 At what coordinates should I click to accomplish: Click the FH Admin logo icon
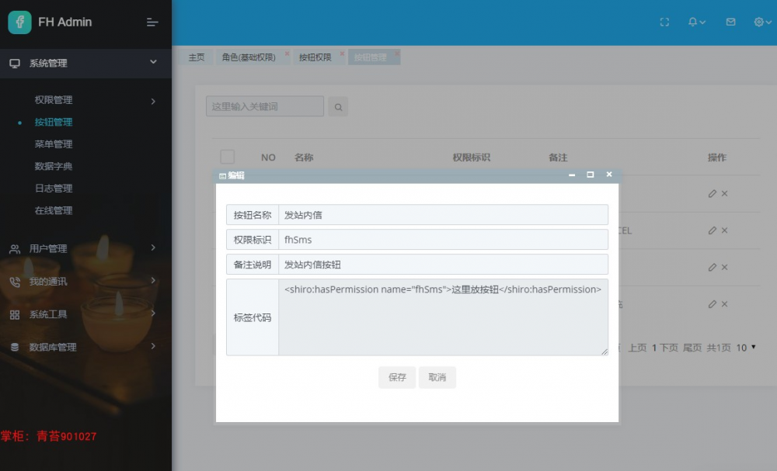(x=19, y=22)
